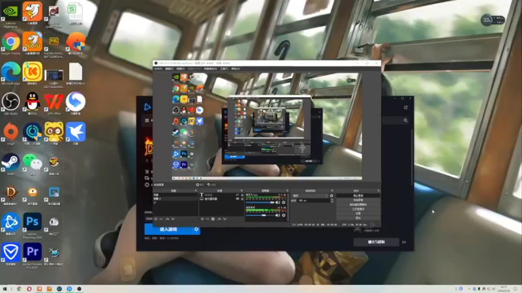The image size is (522, 293).
Task: Adjust the first mixer volume slider
Action: point(260,202)
